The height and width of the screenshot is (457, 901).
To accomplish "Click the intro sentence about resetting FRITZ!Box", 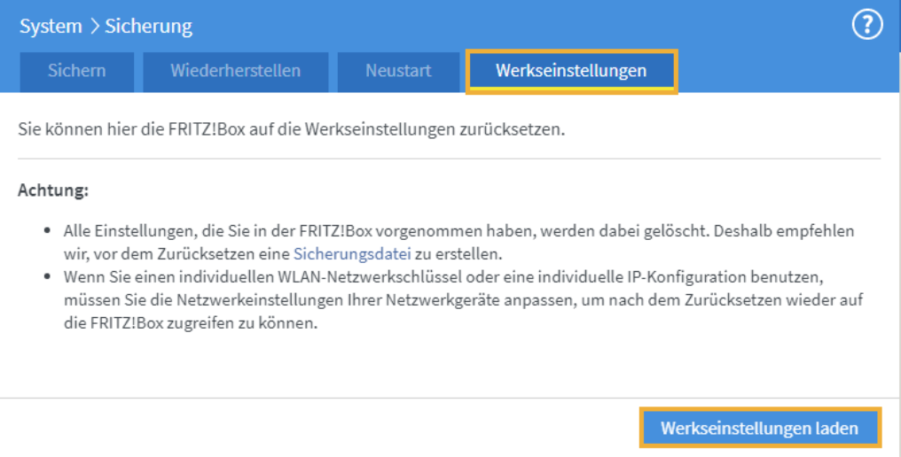I will [x=292, y=129].
